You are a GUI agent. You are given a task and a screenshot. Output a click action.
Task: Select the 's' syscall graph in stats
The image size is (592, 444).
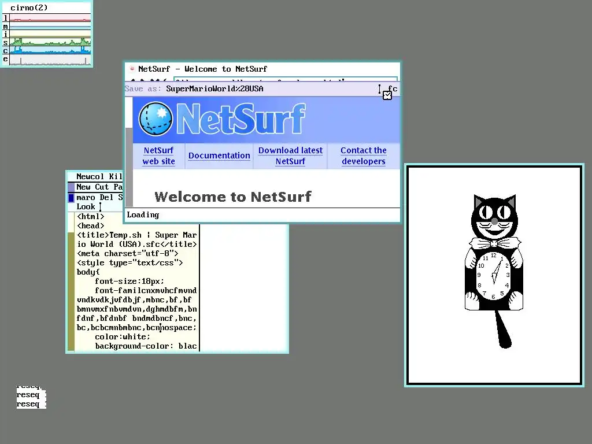(x=50, y=42)
